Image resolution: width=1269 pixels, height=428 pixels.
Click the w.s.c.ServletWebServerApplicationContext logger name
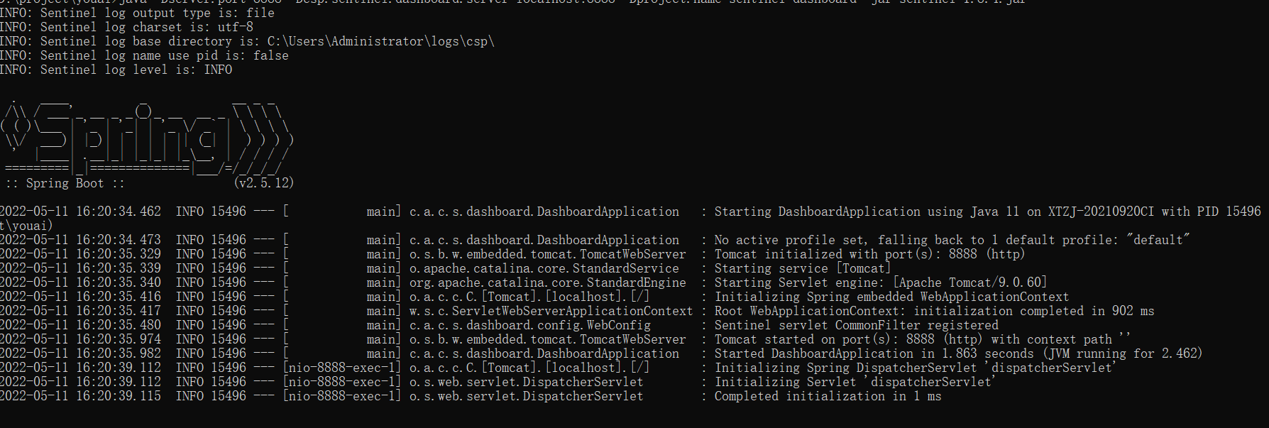551,311
